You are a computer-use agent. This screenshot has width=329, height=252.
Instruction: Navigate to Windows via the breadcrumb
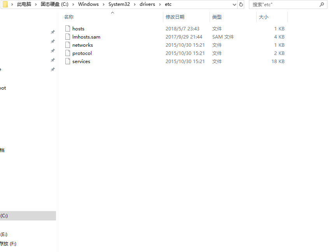[88, 4]
